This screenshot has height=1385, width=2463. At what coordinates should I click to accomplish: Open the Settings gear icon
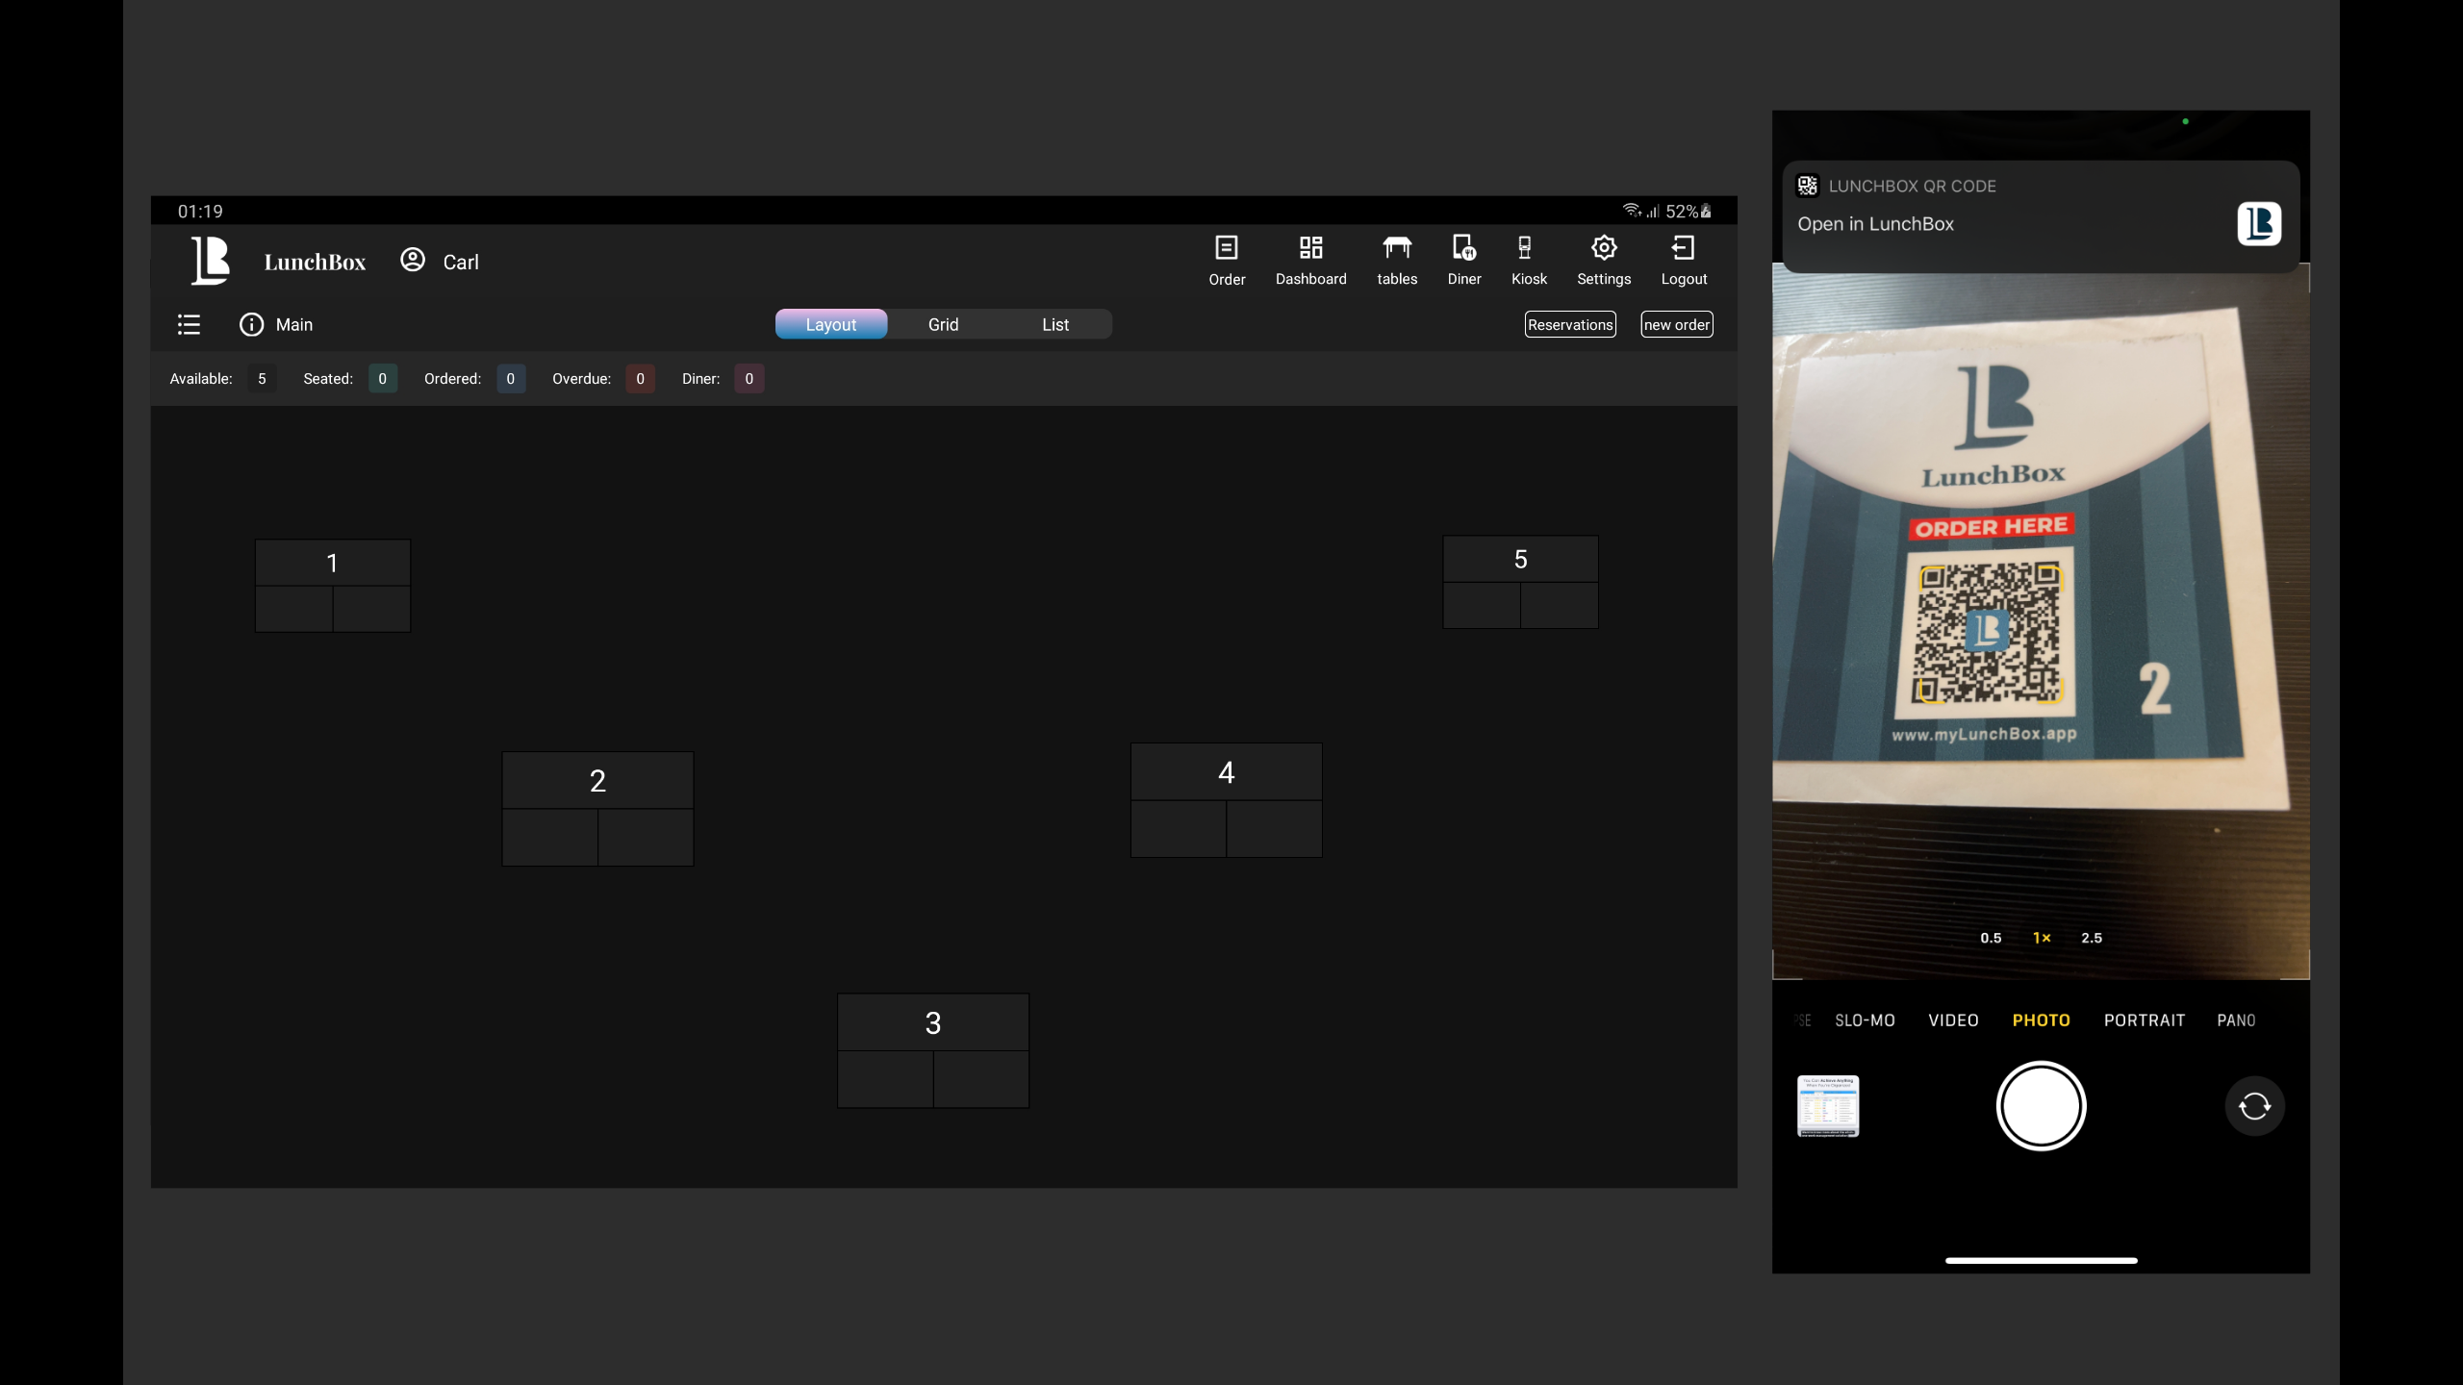coord(1603,248)
